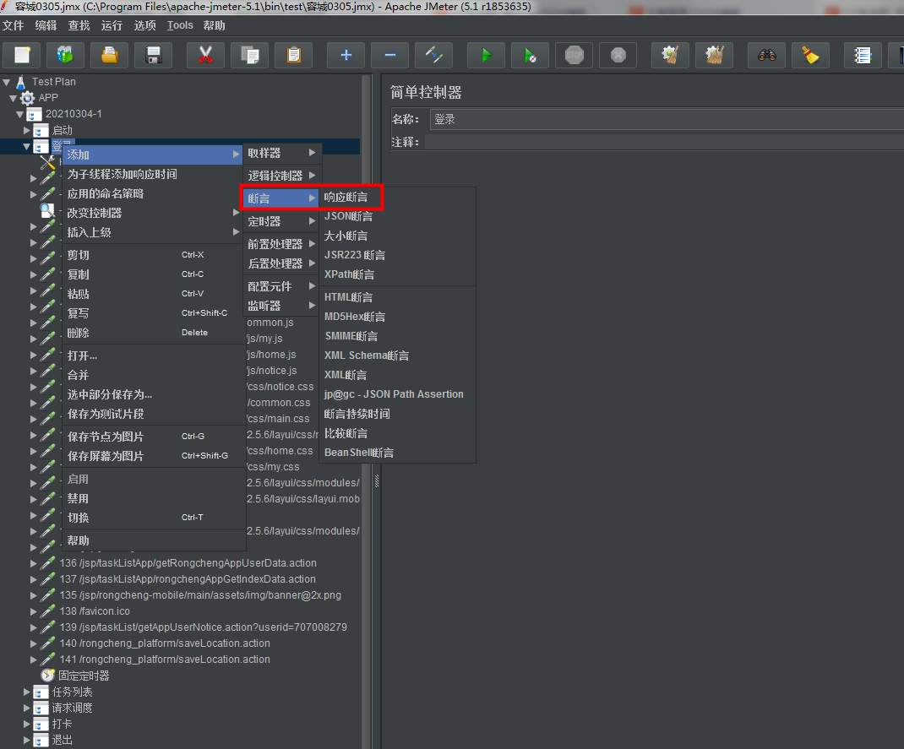Open the 帮助 menu in menu bar

point(214,25)
